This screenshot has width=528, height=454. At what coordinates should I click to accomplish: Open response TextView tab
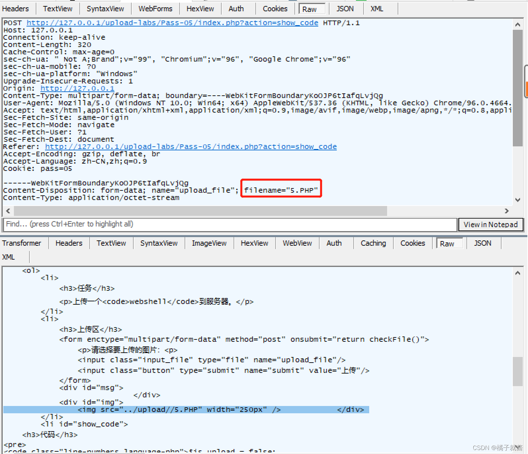click(x=111, y=243)
